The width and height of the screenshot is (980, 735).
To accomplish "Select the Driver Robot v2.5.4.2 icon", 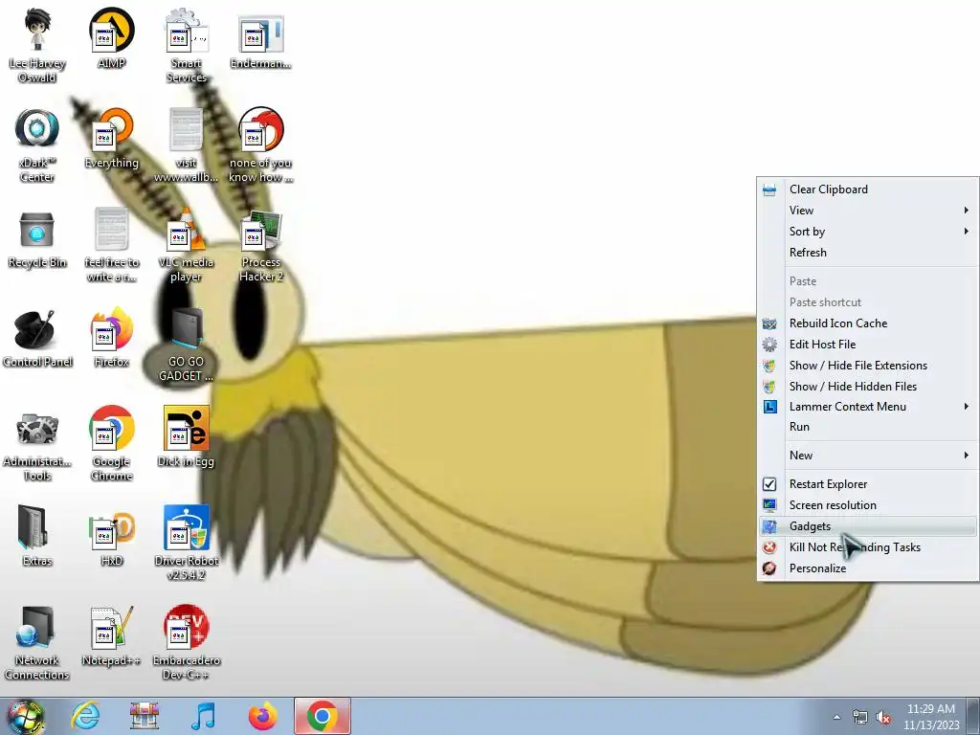I will (187, 543).
